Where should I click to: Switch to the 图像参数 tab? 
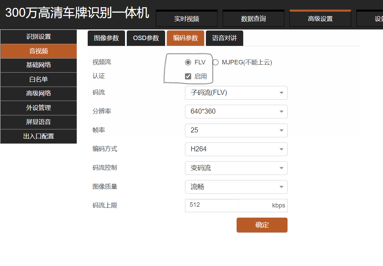point(106,38)
